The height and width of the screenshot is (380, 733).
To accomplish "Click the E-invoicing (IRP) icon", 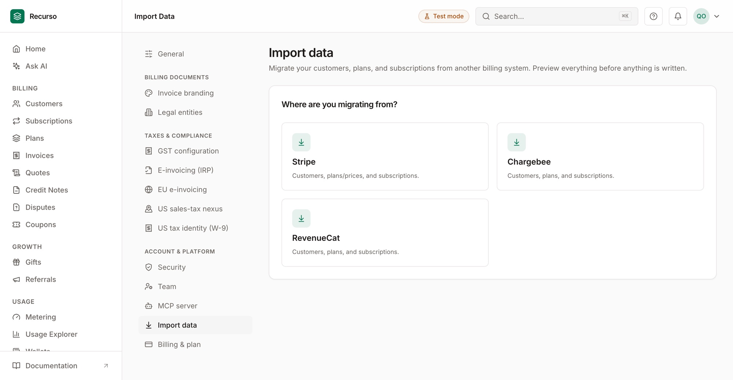I will coord(148,170).
